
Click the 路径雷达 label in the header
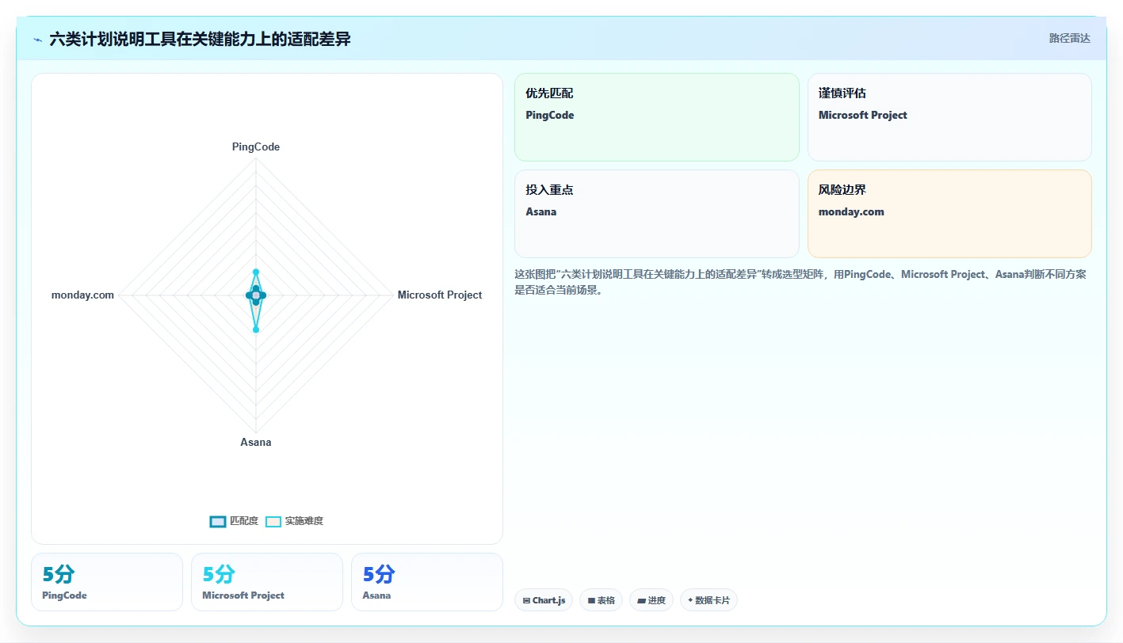point(1069,38)
